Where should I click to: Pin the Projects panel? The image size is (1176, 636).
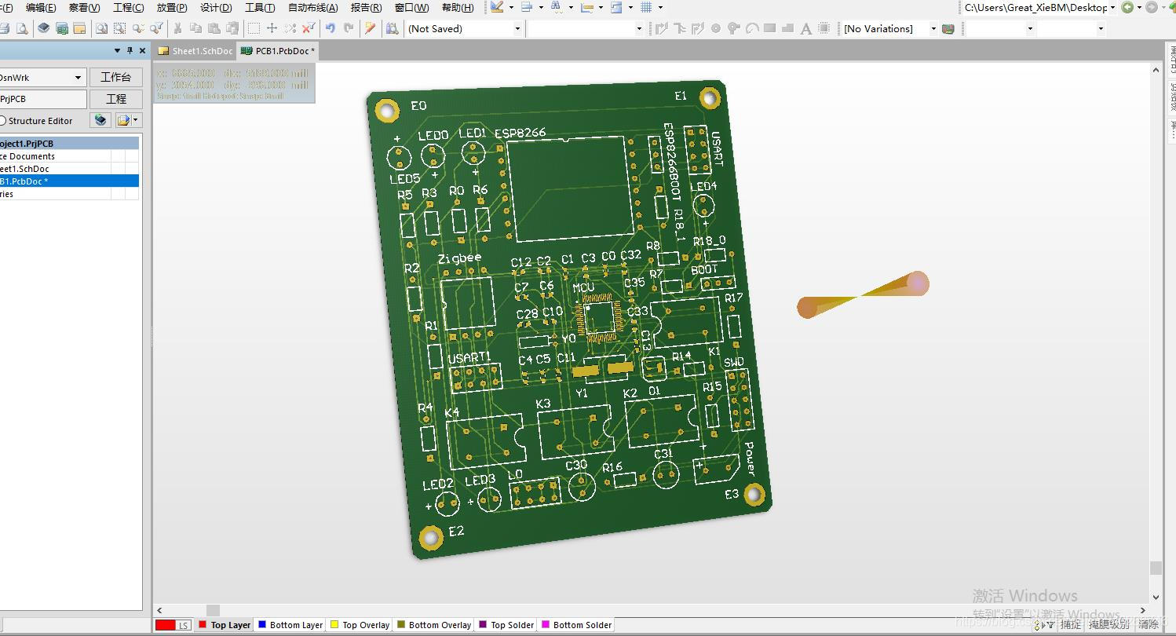130,50
